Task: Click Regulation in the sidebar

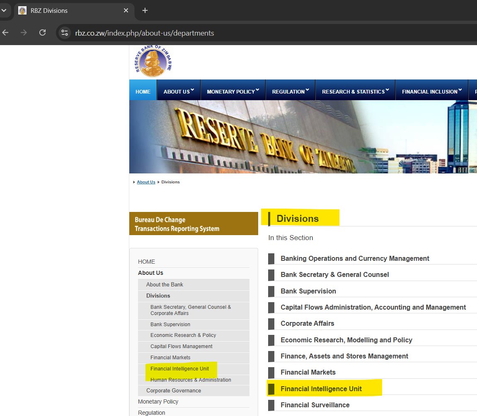Action: tap(152, 413)
